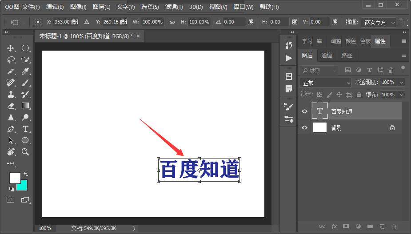The width and height of the screenshot is (411, 234).
Task: Click the cyan background color swatch
Action: coord(24,187)
